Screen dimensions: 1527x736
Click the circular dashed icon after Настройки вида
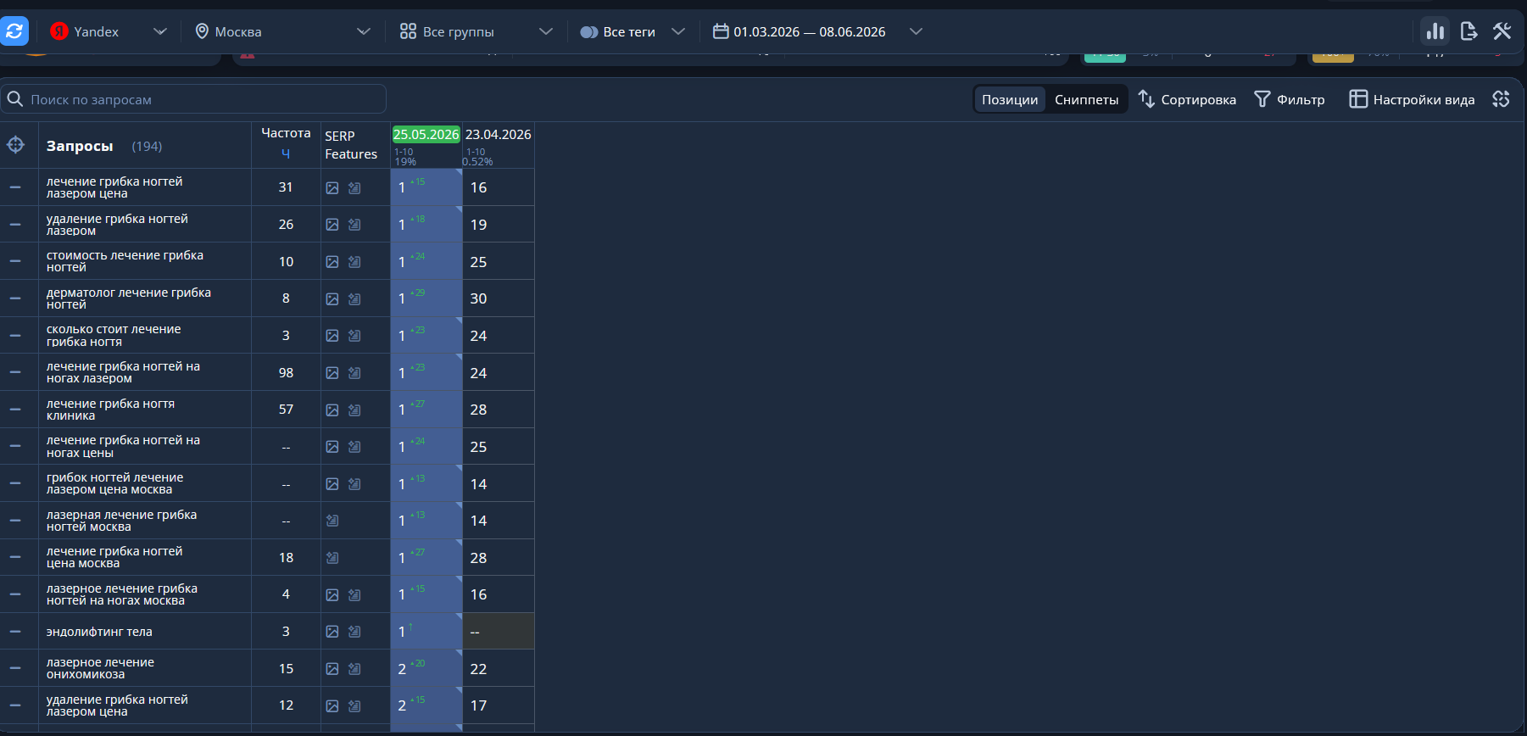coord(1502,99)
